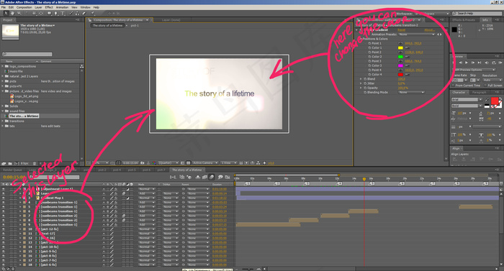Click the Opacity value link
The height and width of the screenshot is (271, 504).
coord(402,88)
